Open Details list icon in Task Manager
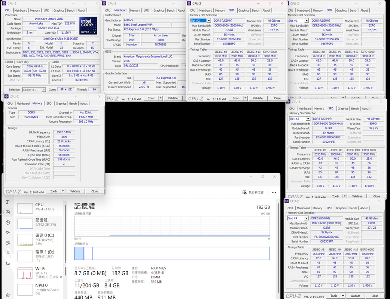 point(8,253)
